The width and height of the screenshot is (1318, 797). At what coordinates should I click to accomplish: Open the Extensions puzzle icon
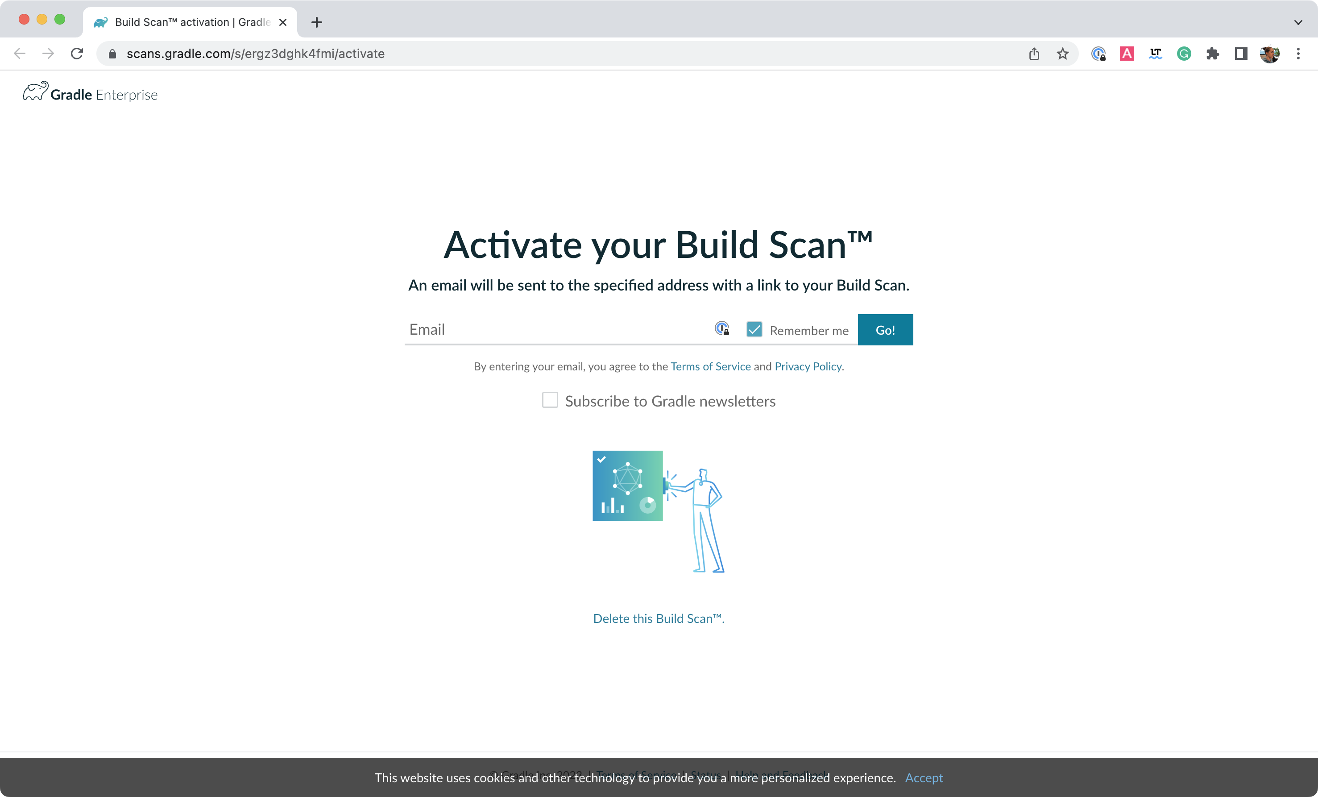pyautogui.click(x=1213, y=54)
